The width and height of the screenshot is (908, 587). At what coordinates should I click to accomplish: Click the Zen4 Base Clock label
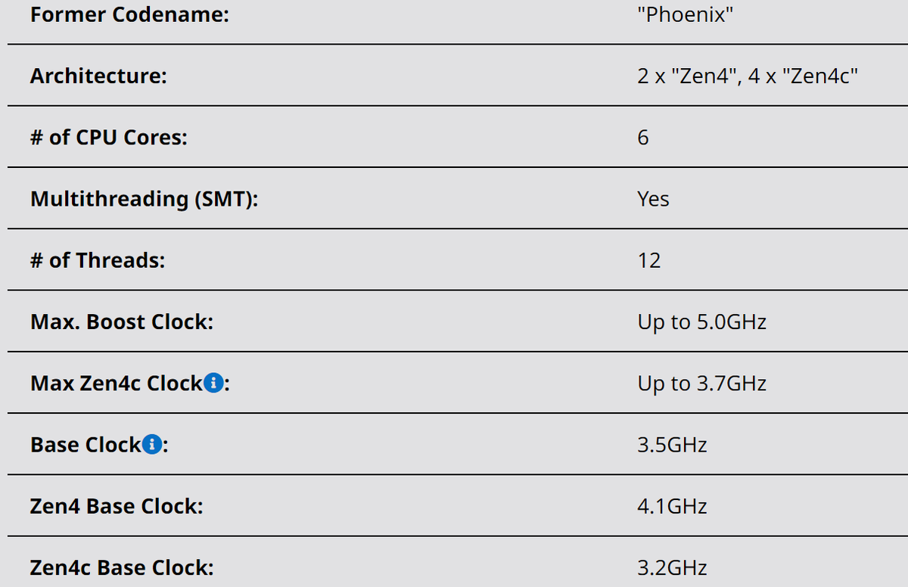[117, 506]
